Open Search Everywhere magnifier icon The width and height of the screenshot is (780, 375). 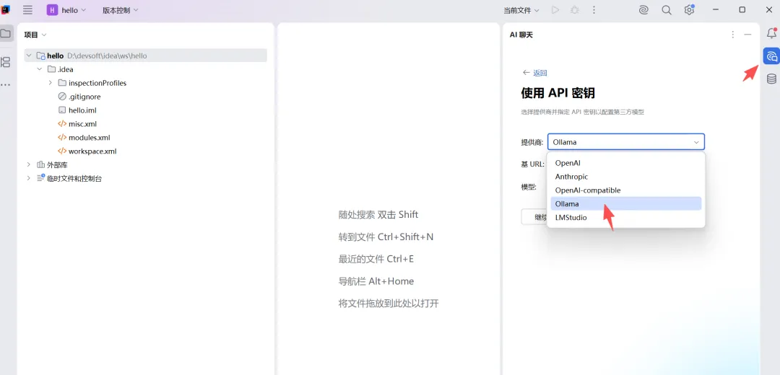coord(667,10)
